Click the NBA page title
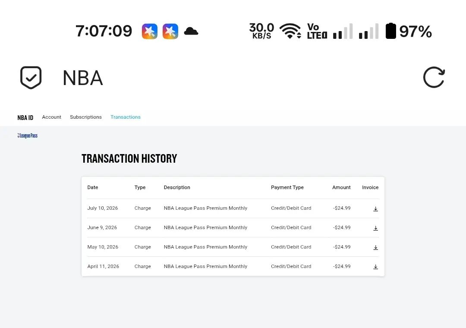466x328 pixels. [83, 78]
